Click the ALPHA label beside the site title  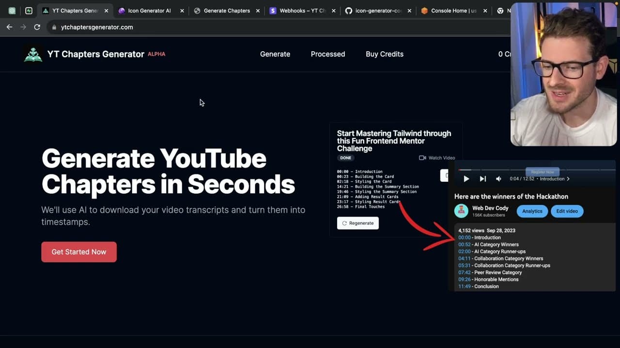pyautogui.click(x=156, y=54)
